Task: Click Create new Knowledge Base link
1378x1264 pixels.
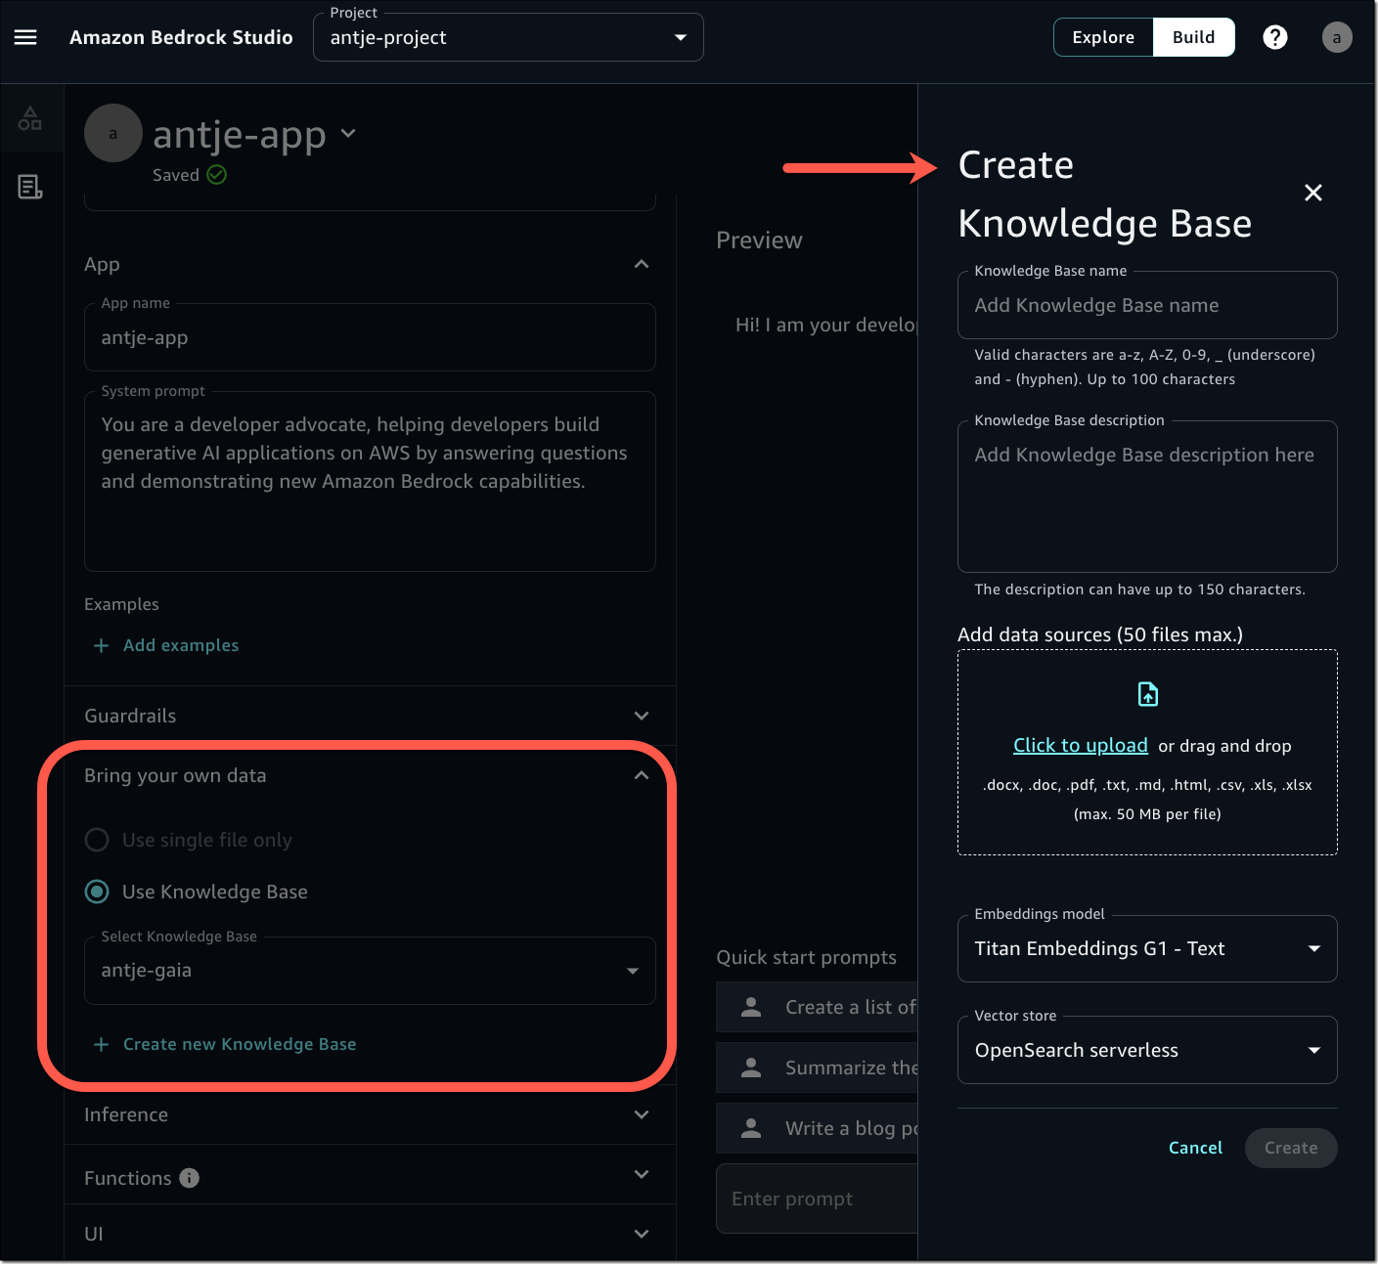Action: point(240,1044)
